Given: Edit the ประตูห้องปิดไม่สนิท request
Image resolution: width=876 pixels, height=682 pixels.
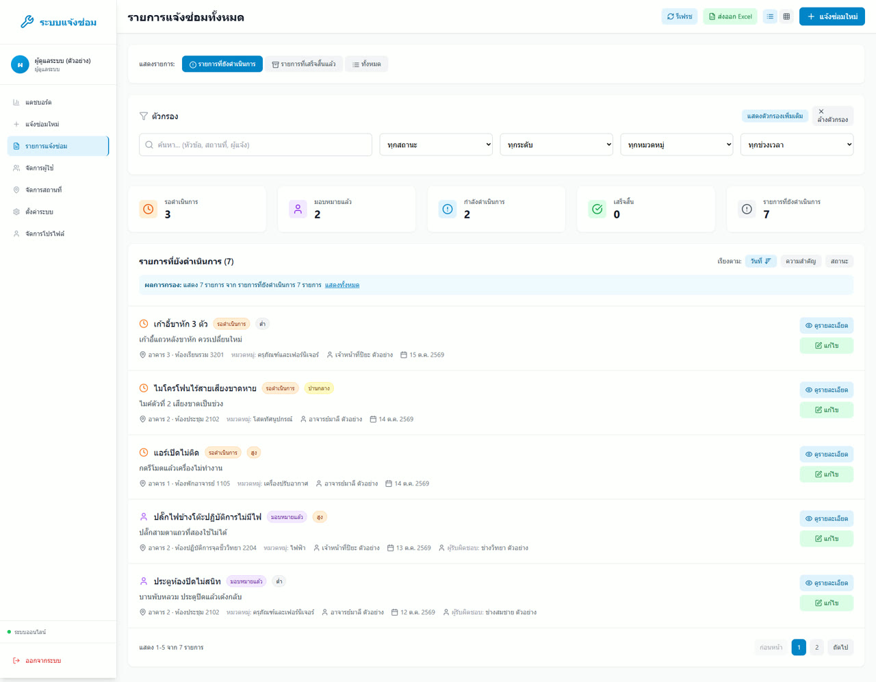Looking at the screenshot, I should click(x=827, y=603).
